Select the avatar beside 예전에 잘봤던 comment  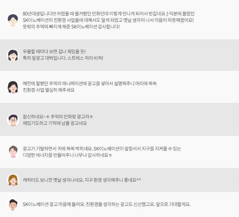pos(13,87)
